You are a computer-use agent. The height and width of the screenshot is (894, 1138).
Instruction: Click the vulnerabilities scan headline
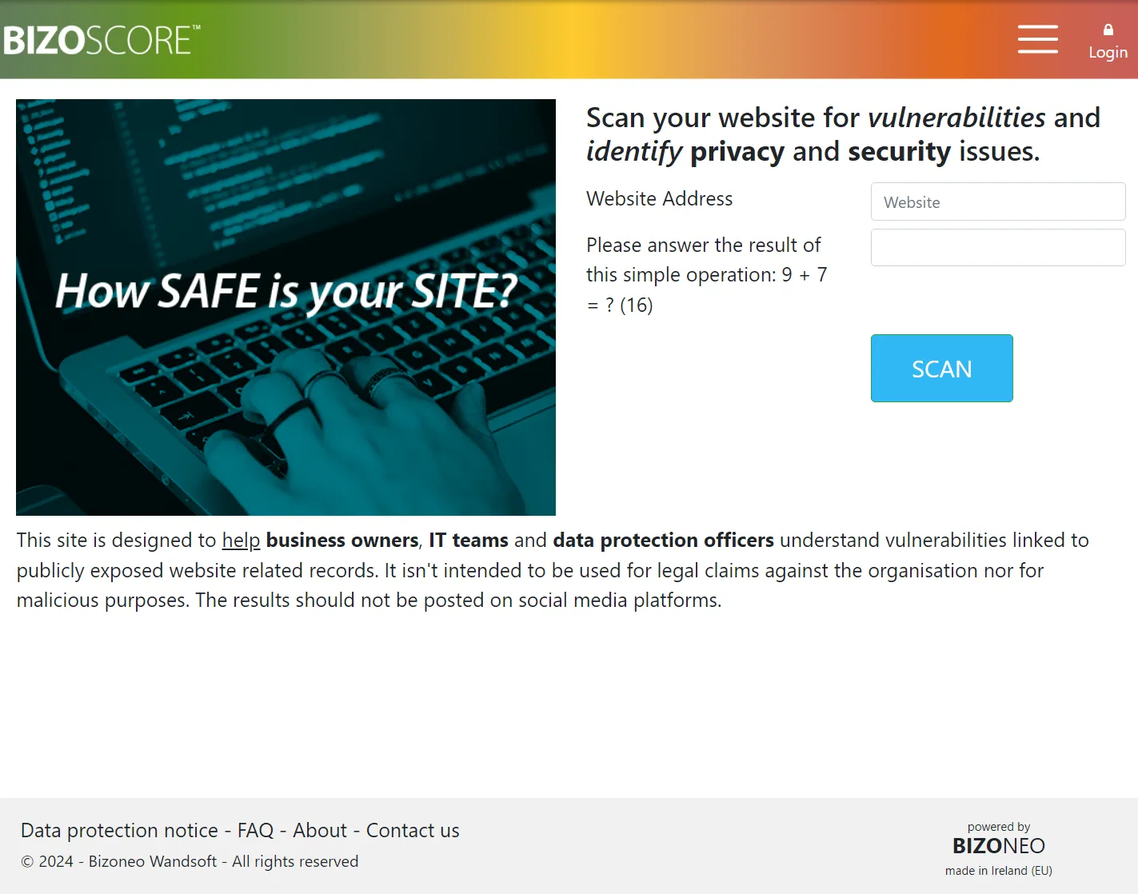point(841,134)
